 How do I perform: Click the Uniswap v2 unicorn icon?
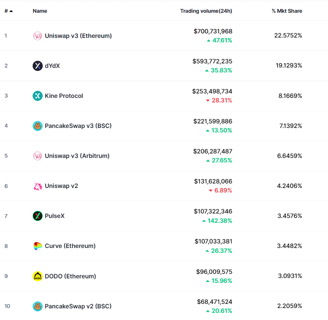coord(37,186)
